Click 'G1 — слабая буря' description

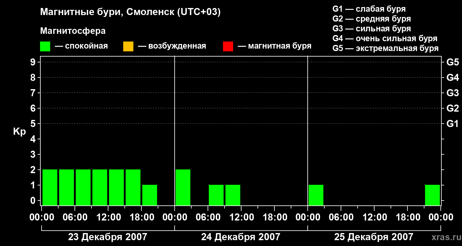point(369,9)
